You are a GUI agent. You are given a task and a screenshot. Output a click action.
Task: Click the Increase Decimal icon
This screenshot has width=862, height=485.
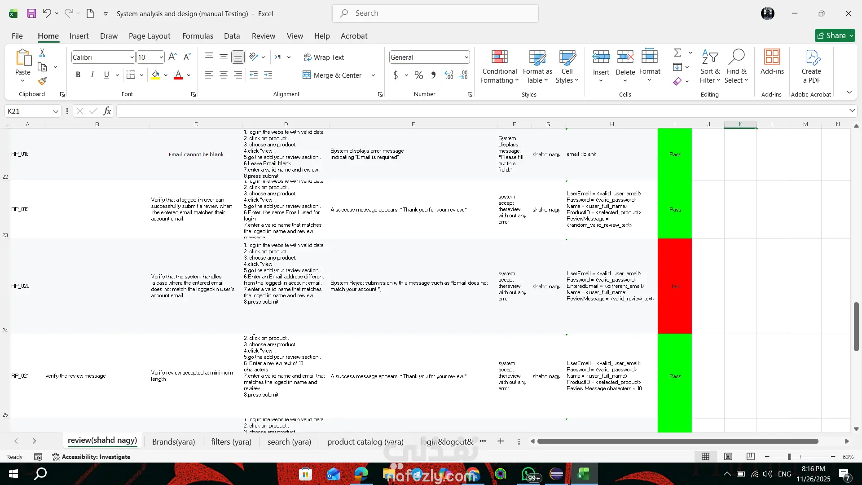click(x=449, y=75)
